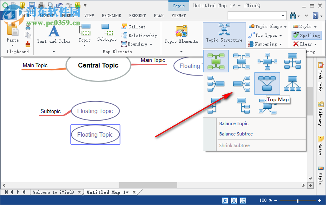Open the Topic Shape dropdown
This screenshot has height=205, width=326.
coord(286,27)
